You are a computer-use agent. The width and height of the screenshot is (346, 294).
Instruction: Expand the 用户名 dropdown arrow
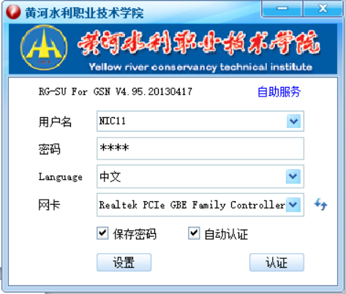tap(293, 121)
